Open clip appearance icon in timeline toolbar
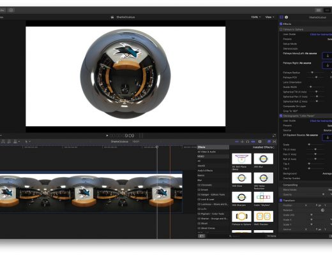The height and width of the screenshot is (255, 332). coord(260,142)
